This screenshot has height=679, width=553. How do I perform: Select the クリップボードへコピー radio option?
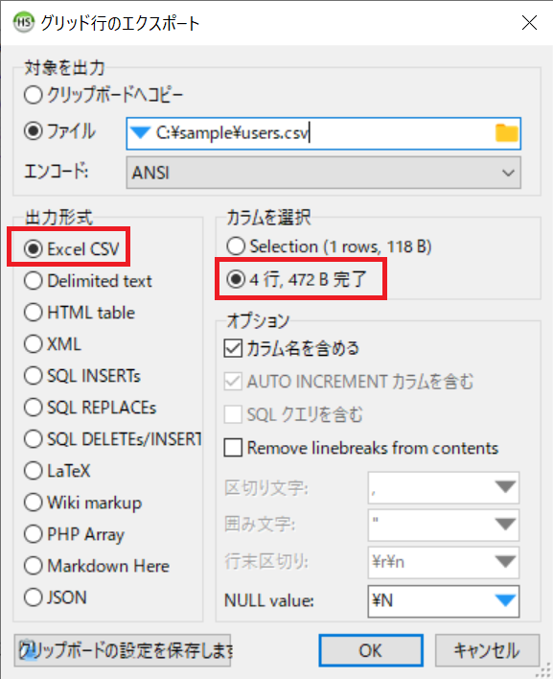point(104,95)
